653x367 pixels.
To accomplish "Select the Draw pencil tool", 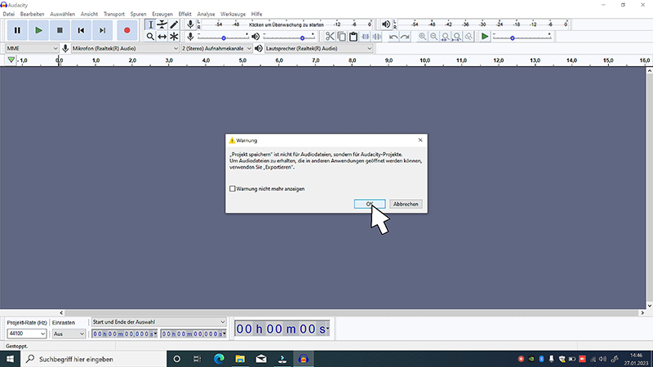I will [174, 24].
